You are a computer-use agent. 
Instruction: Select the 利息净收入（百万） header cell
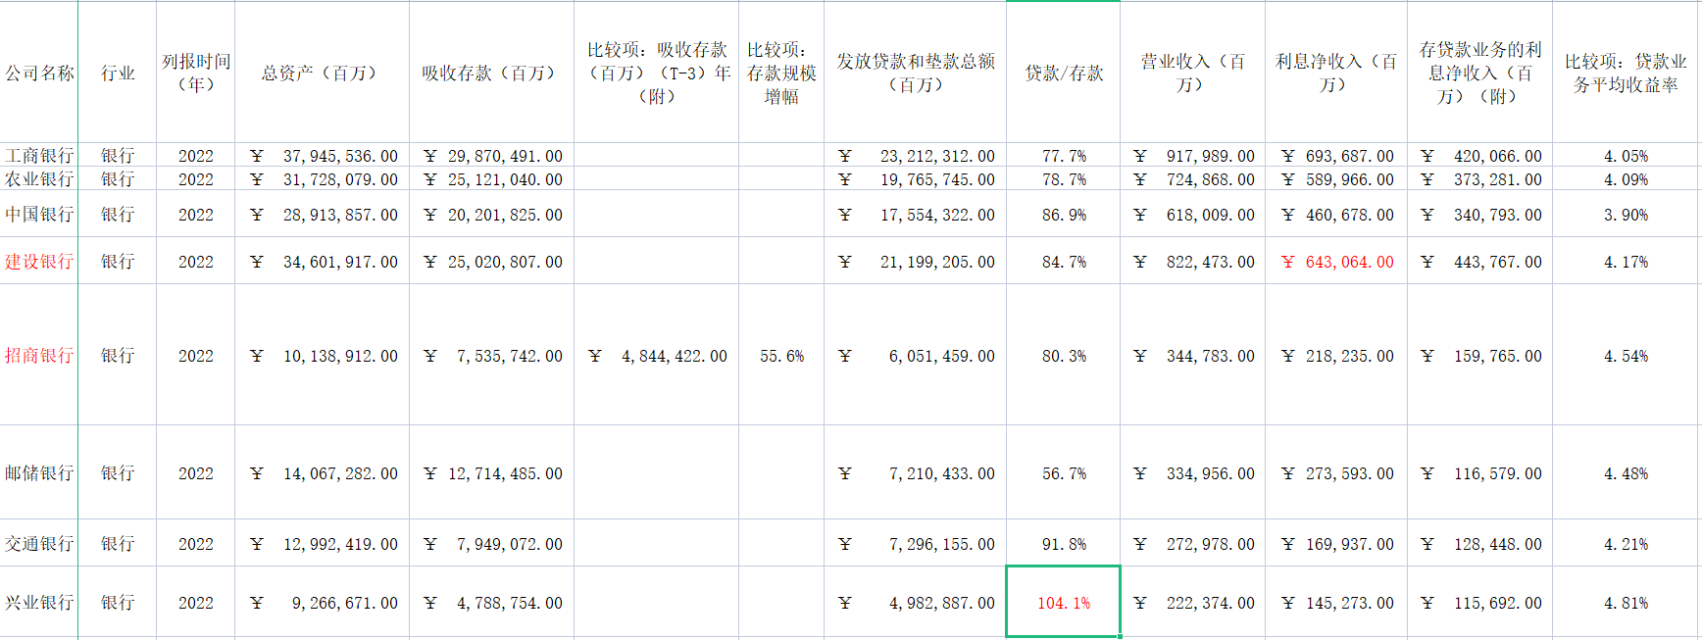pyautogui.click(x=1335, y=74)
